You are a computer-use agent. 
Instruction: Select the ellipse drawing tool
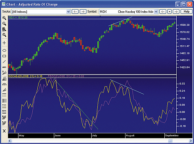[x=4, y=50]
